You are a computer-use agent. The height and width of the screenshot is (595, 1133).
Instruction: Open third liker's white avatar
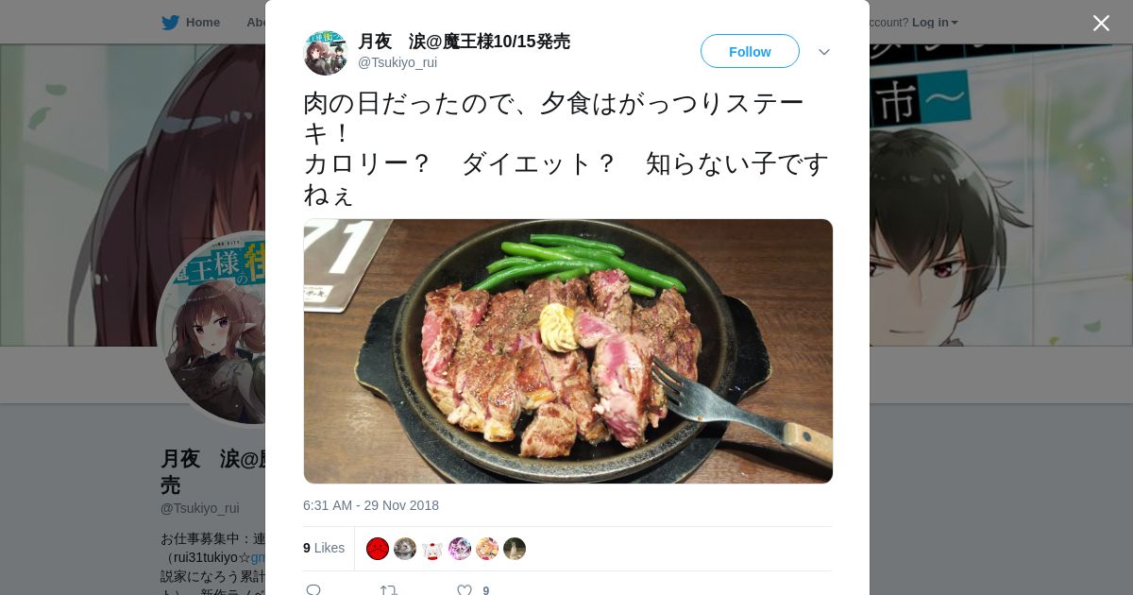432,549
